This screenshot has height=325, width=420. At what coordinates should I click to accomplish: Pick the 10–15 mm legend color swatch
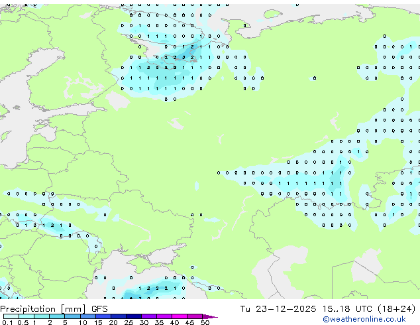pos(88,316)
